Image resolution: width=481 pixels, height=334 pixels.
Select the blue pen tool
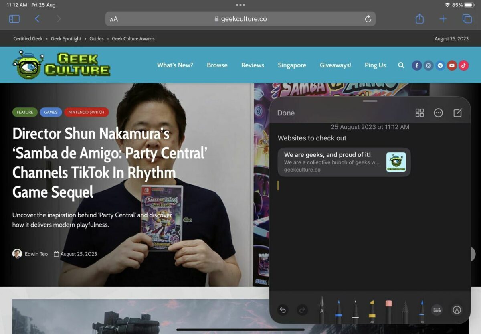(339, 311)
